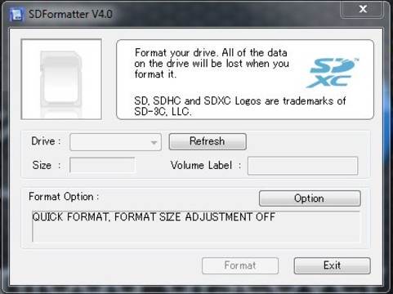
Task: Click the 'Volume Label :' caption
Action: click(206, 165)
